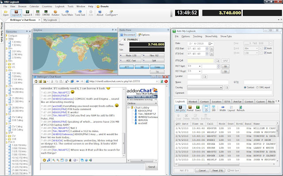Select the Contact radio button
The image size is (283, 176).
pos(245,88)
